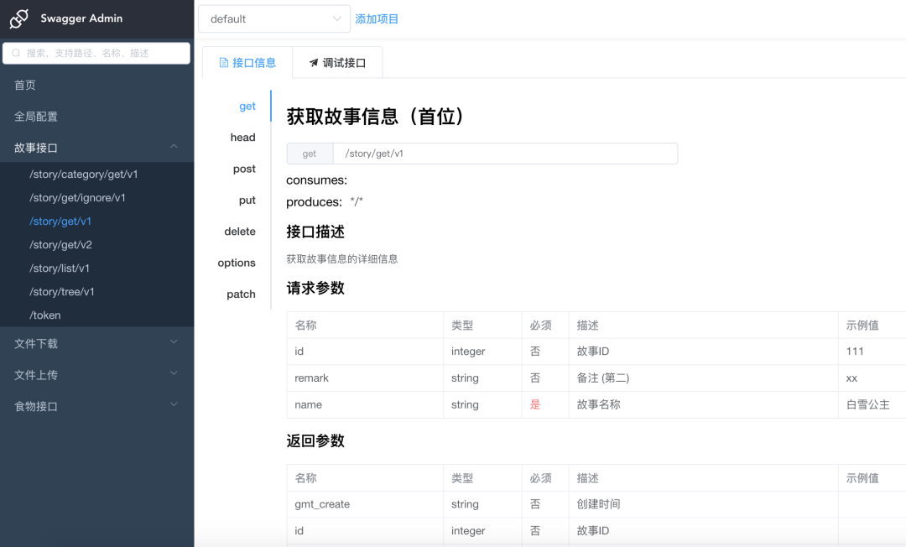Viewport: 906px width, 547px height.
Task: Click the /story/get/v1 path field
Action: tap(503, 154)
